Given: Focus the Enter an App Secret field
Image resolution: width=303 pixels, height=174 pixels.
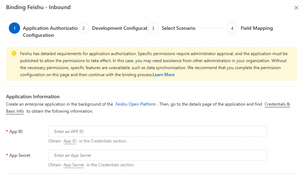Looking at the screenshot, I should coord(157,155).
